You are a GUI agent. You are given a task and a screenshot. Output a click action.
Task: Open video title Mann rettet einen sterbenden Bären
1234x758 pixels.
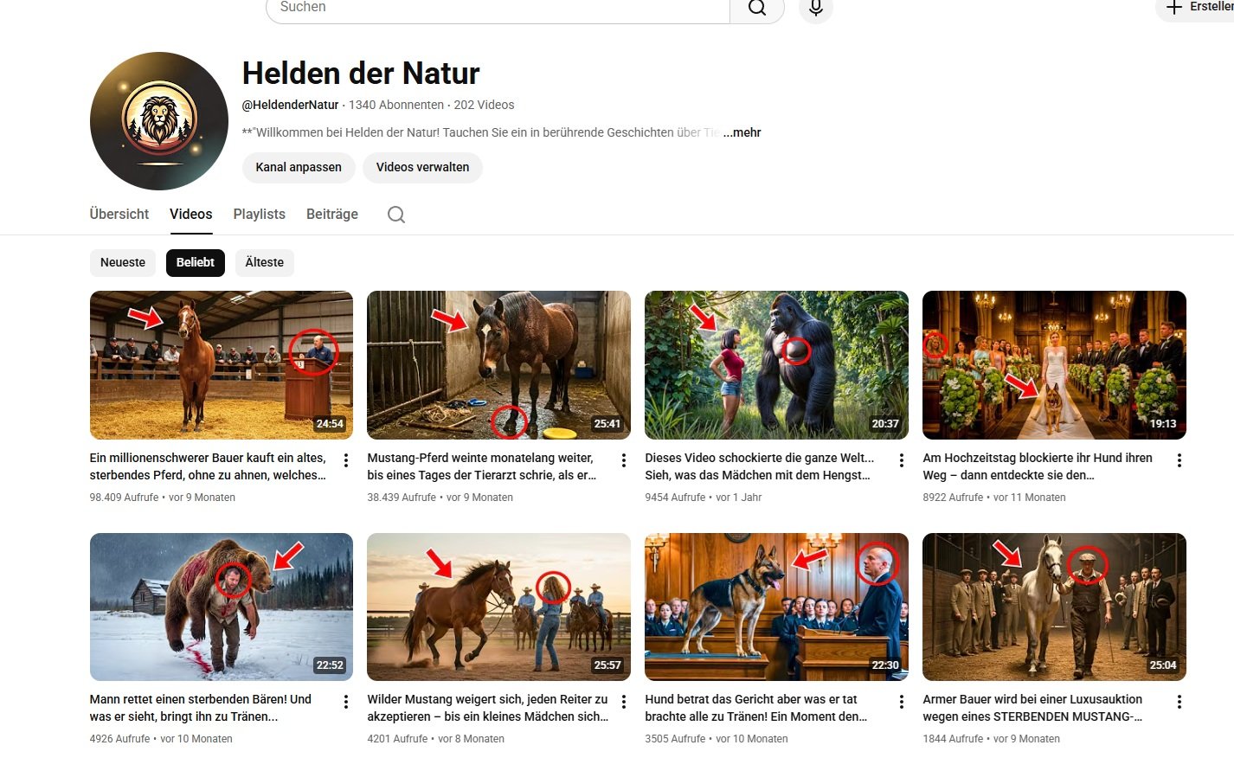click(x=201, y=708)
